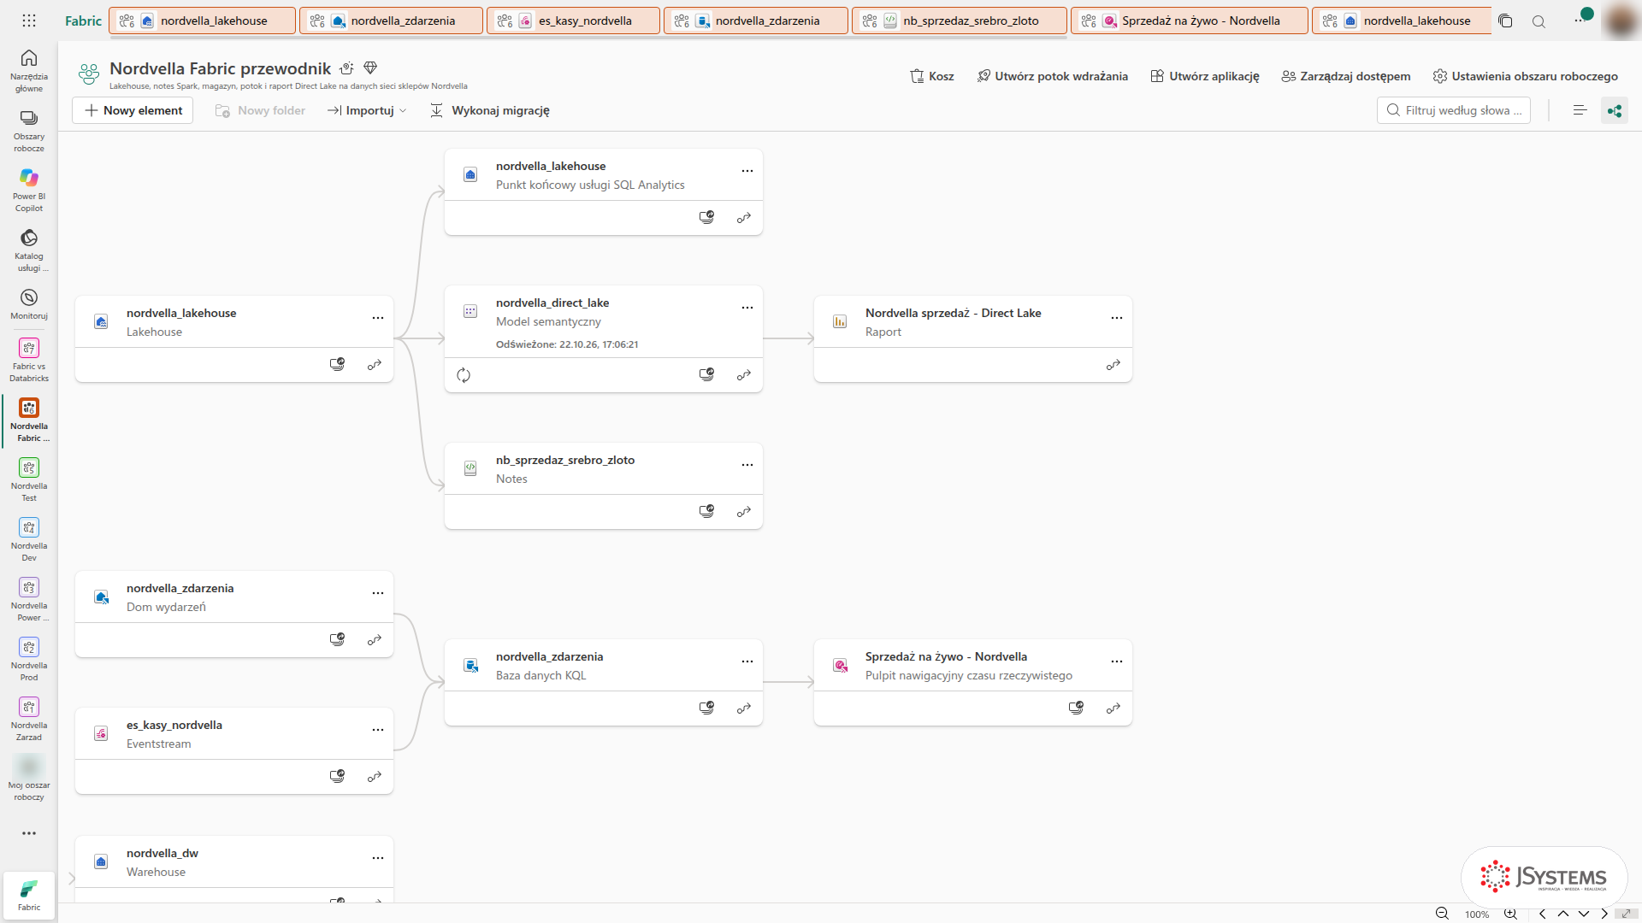The height and width of the screenshot is (923, 1642).
Task: Open search icon in top bar
Action: 1539,21
